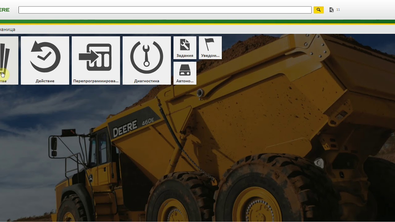Open the Уведомления flag tile
This screenshot has height=222, width=395.
(210, 48)
